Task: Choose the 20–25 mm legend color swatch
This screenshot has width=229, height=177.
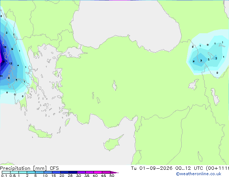Action: click(x=64, y=172)
